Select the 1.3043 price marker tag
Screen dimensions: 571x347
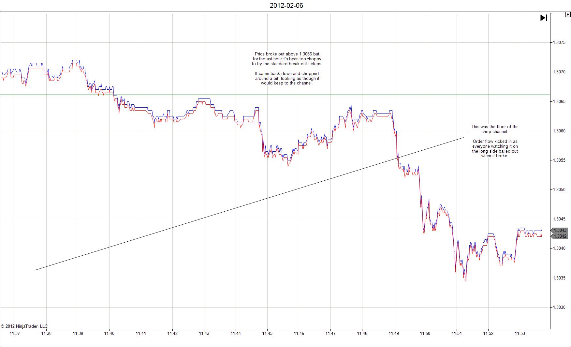coord(559,230)
